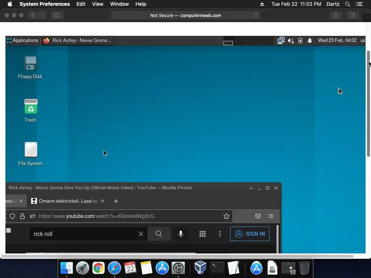371x278 pixels.
Task: Clear the YouTube search text
Action: click(141, 234)
